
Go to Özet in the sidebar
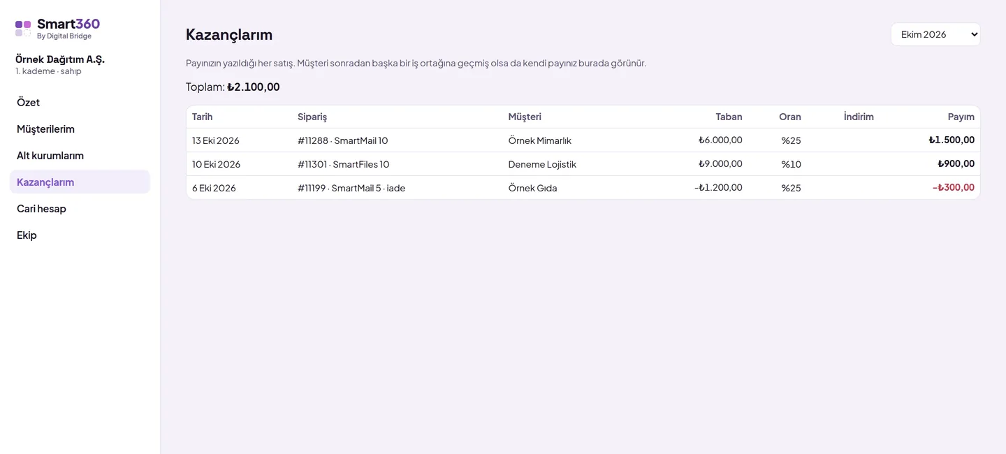click(x=80, y=103)
